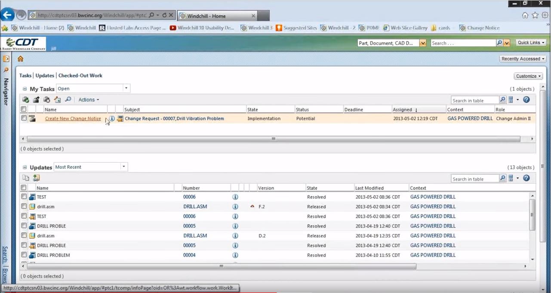Open the My Tasks 'Open' filter dropdown
This screenshot has width=551, height=293.
126,89
